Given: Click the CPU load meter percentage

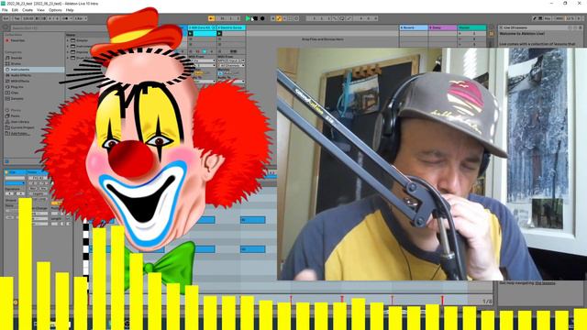Looking at the screenshot, I should coord(570,18).
